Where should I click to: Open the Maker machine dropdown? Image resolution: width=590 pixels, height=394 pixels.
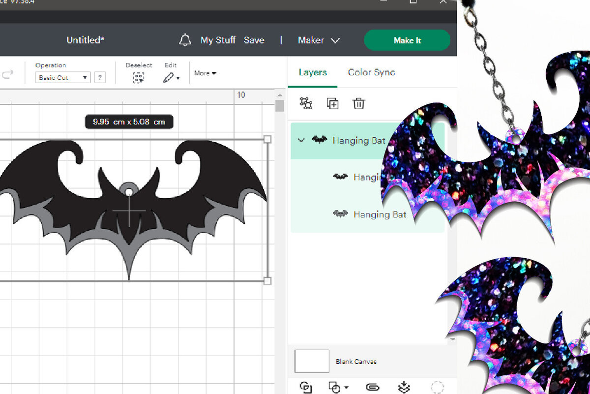pyautogui.click(x=319, y=40)
